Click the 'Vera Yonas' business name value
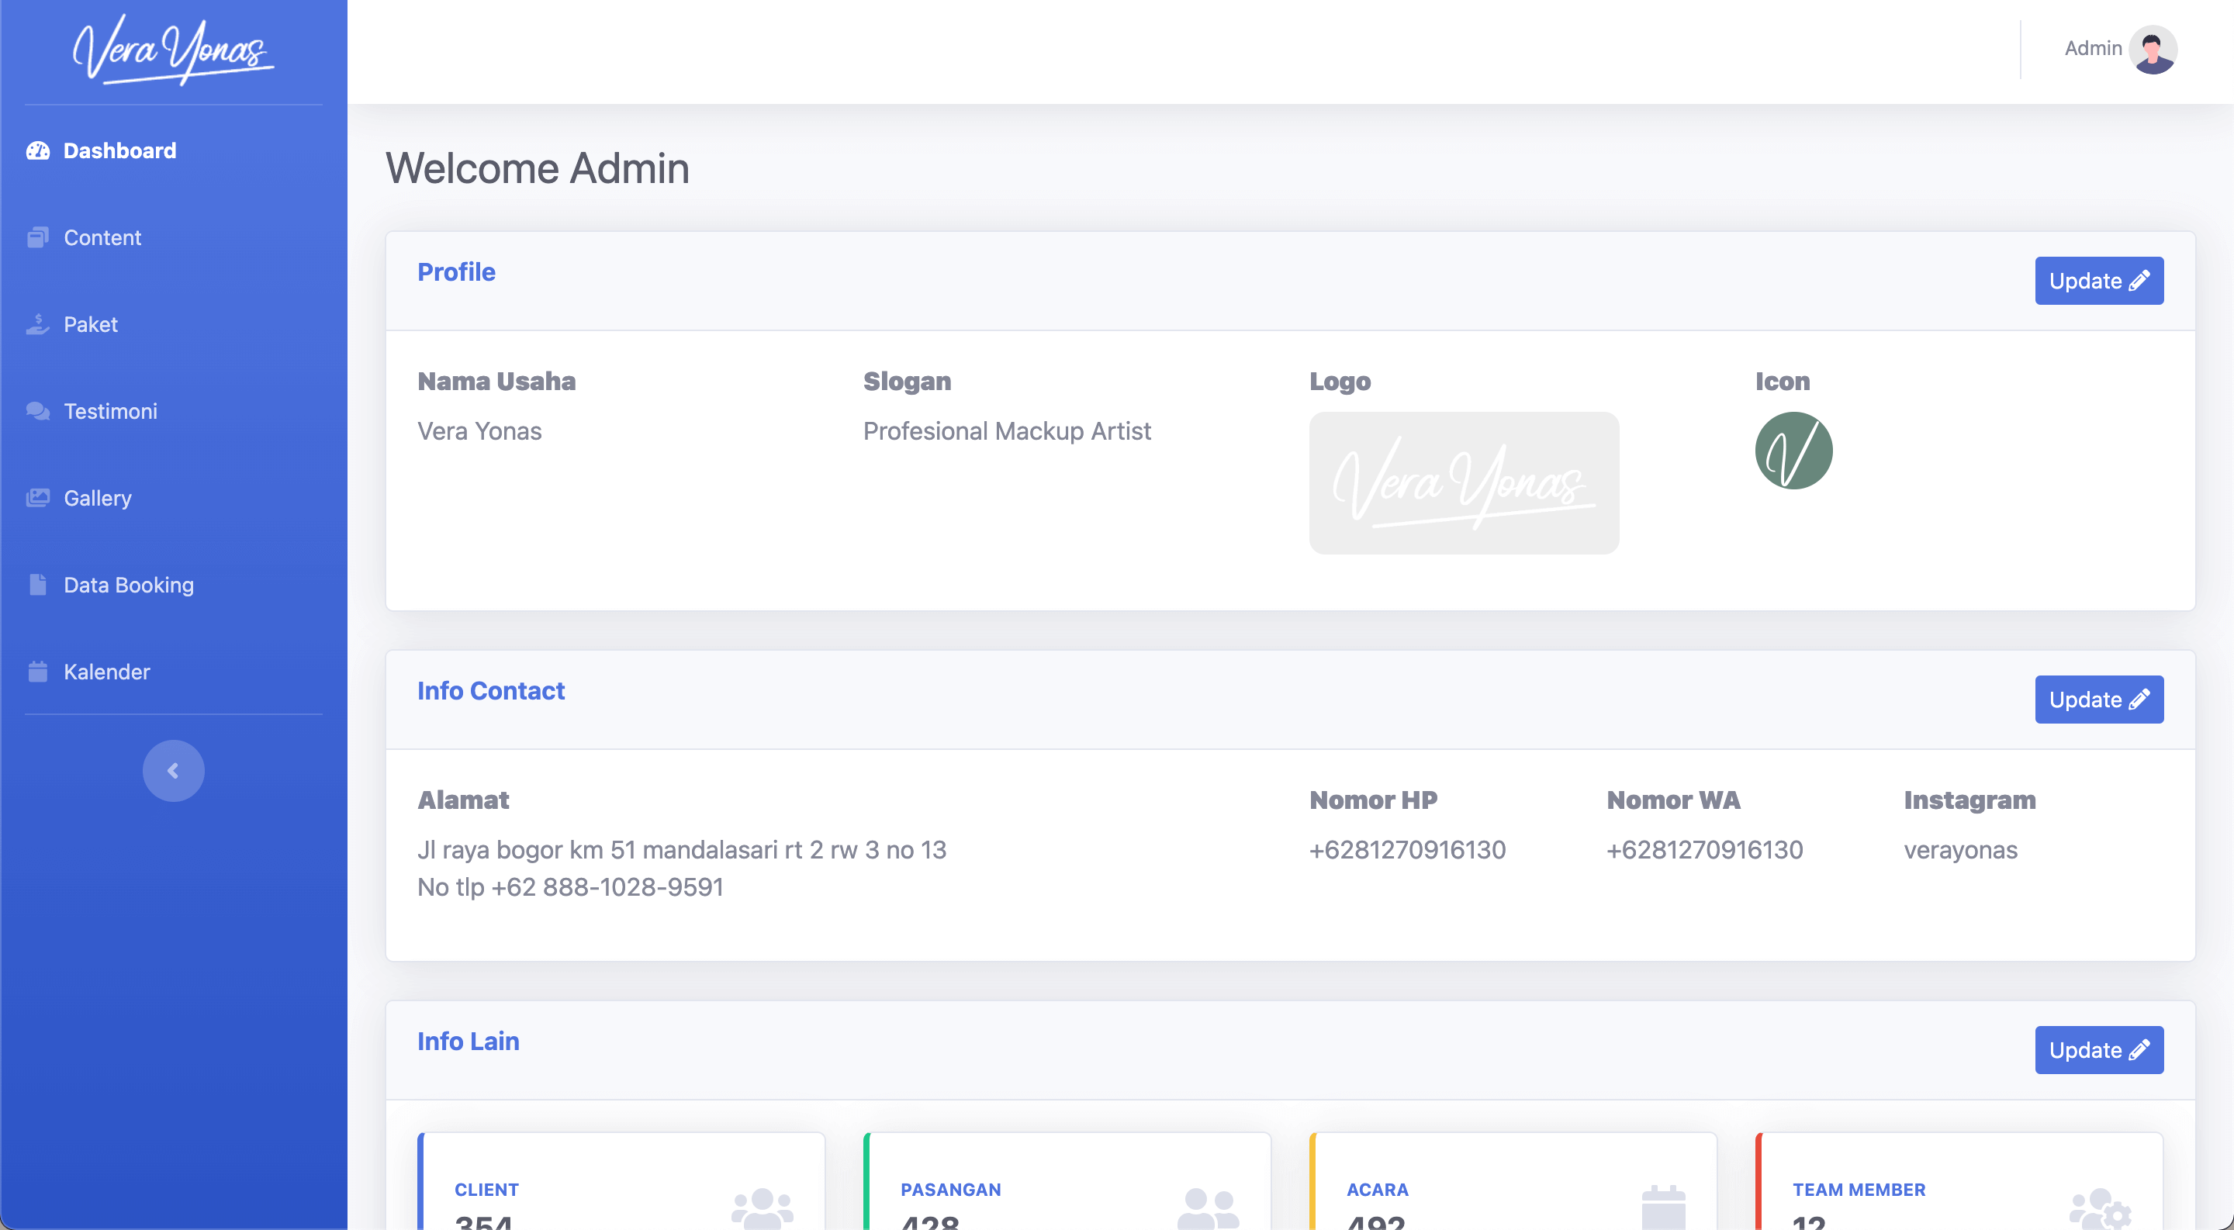Image resolution: width=2234 pixels, height=1230 pixels. (479, 430)
